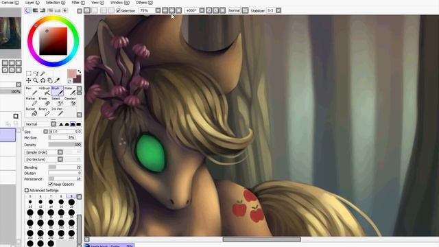Select the Binary pen tool

pos(44,112)
